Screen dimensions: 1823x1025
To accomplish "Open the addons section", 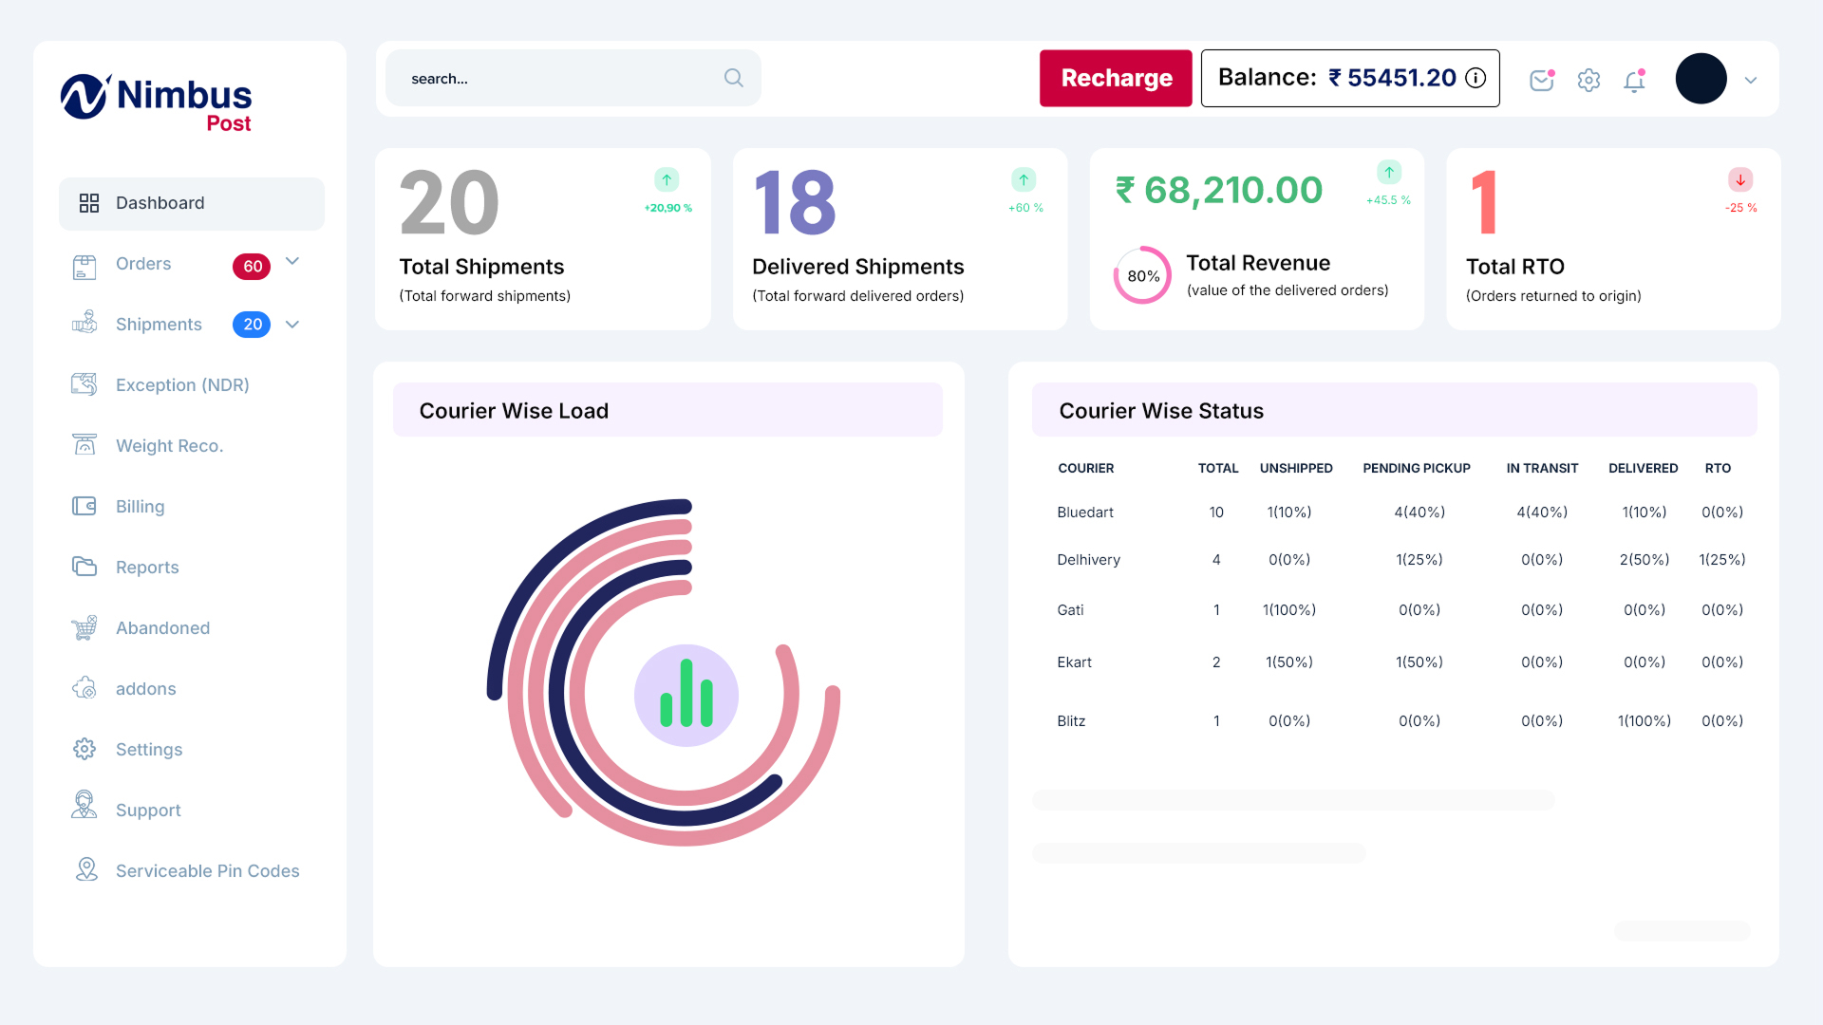I will 145,688.
